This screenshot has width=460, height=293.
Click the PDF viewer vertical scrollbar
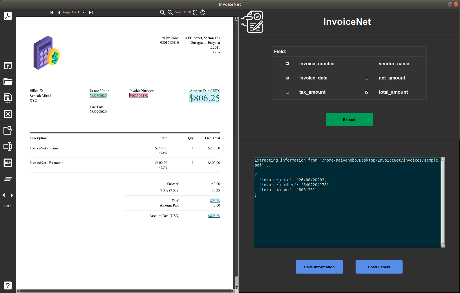(x=237, y=153)
